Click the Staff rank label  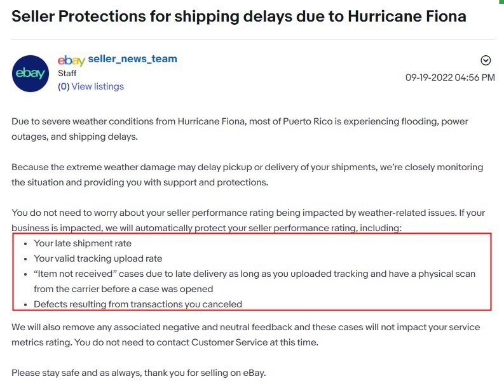point(67,73)
